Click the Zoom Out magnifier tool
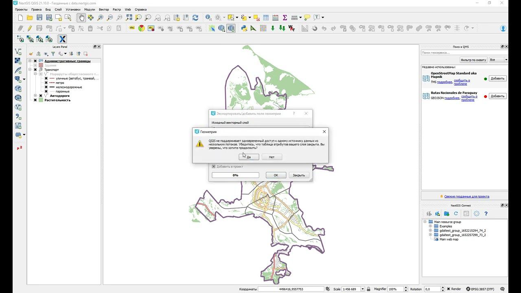This screenshot has width=521, height=293. pos(109,17)
